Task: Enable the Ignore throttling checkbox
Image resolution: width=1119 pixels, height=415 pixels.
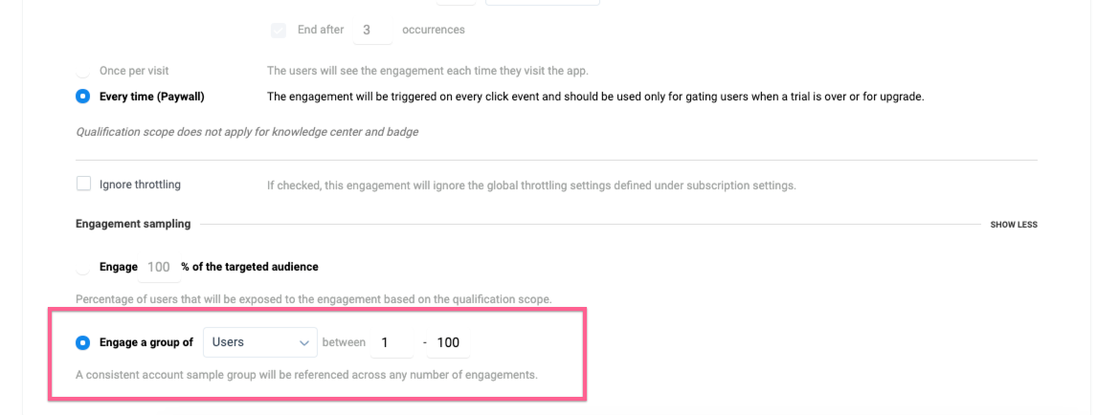Action: tap(83, 184)
